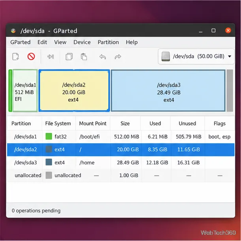Click the GParted app icon in title bar

pos(13,31)
